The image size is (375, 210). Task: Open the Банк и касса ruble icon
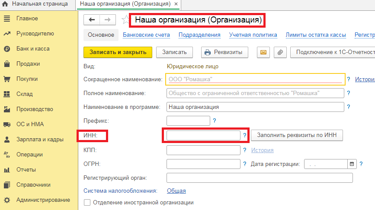pyautogui.click(x=7, y=49)
